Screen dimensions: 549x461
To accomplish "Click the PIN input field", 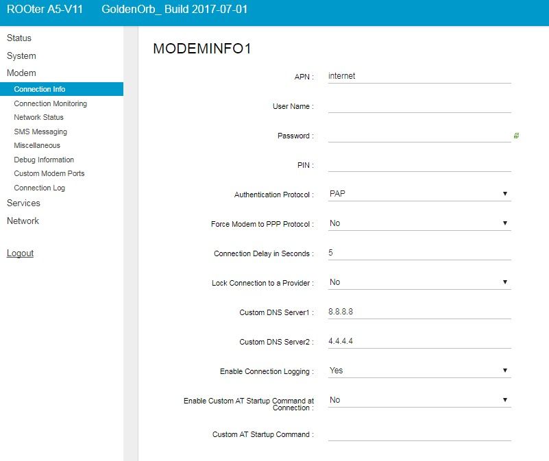I will coord(419,164).
